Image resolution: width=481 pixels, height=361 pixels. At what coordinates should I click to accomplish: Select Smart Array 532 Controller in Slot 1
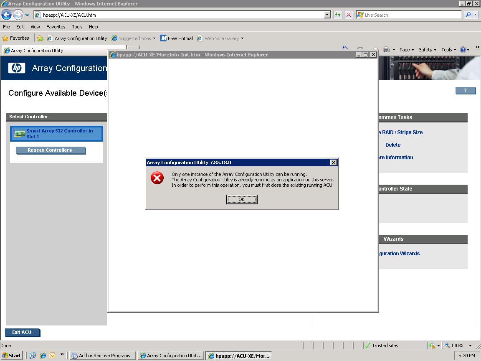pyautogui.click(x=56, y=134)
